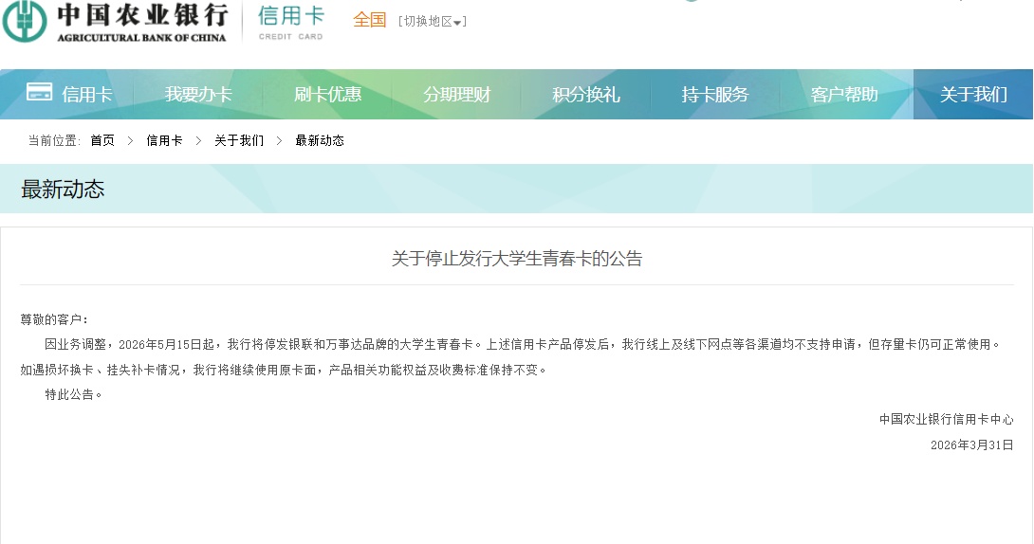Click 信用卡 in the breadcrumb trail
This screenshot has width=1034, height=544.
[164, 140]
